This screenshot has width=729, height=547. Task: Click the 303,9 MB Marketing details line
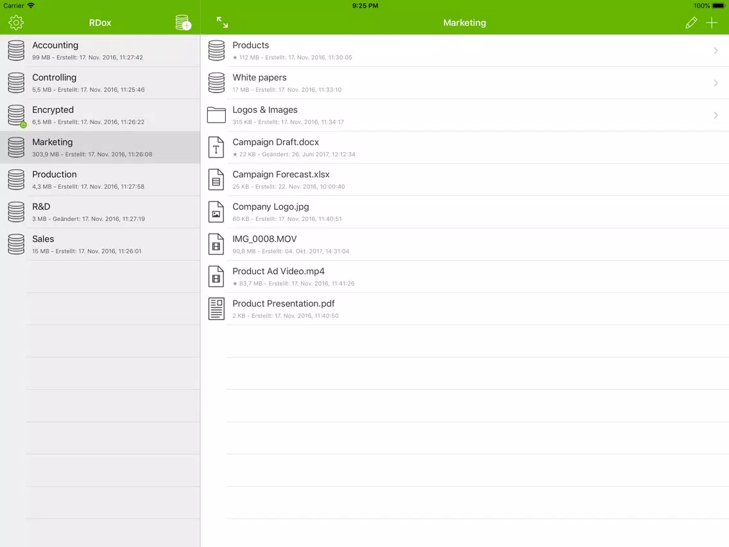(92, 155)
